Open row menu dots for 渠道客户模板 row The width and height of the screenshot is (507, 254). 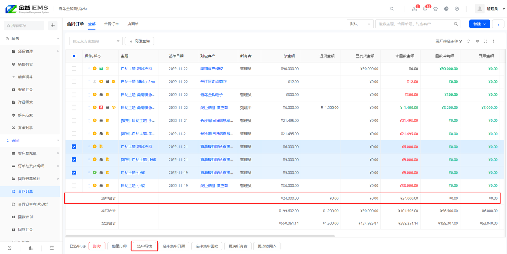(89, 69)
